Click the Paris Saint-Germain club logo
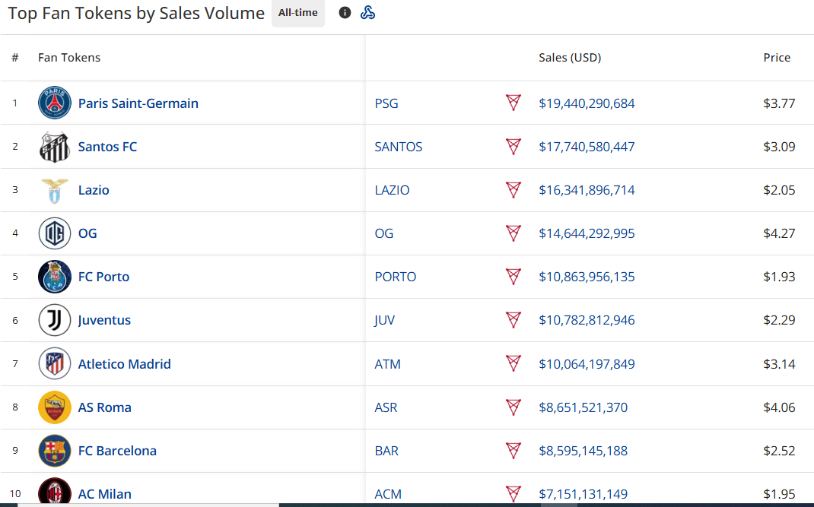The image size is (814, 507). (x=55, y=103)
